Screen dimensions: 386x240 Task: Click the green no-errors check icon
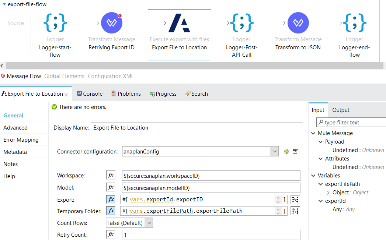(54, 107)
